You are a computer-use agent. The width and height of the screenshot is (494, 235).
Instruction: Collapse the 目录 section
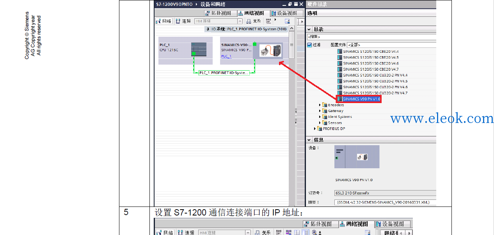(309, 29)
